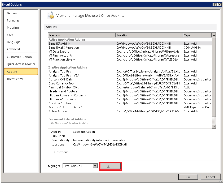224x184 pixels.
Task: Select the Hidden Worksheets row
Action: 130,100
